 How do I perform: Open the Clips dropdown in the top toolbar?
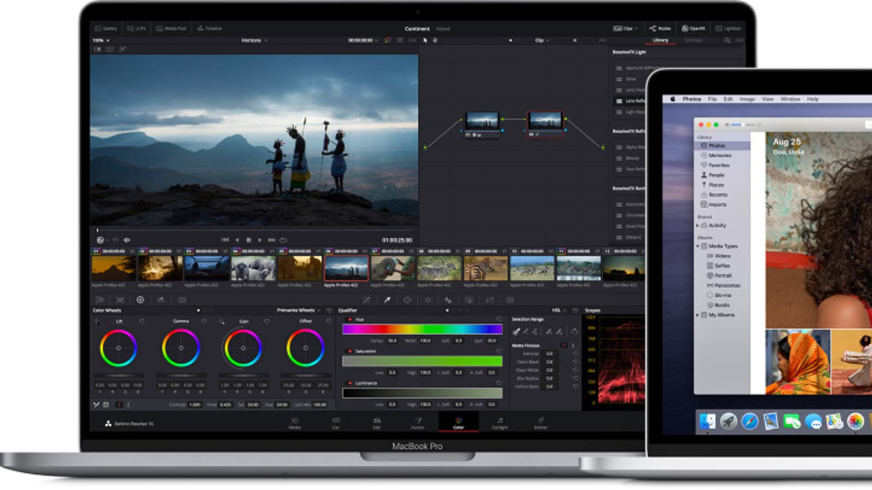click(625, 28)
